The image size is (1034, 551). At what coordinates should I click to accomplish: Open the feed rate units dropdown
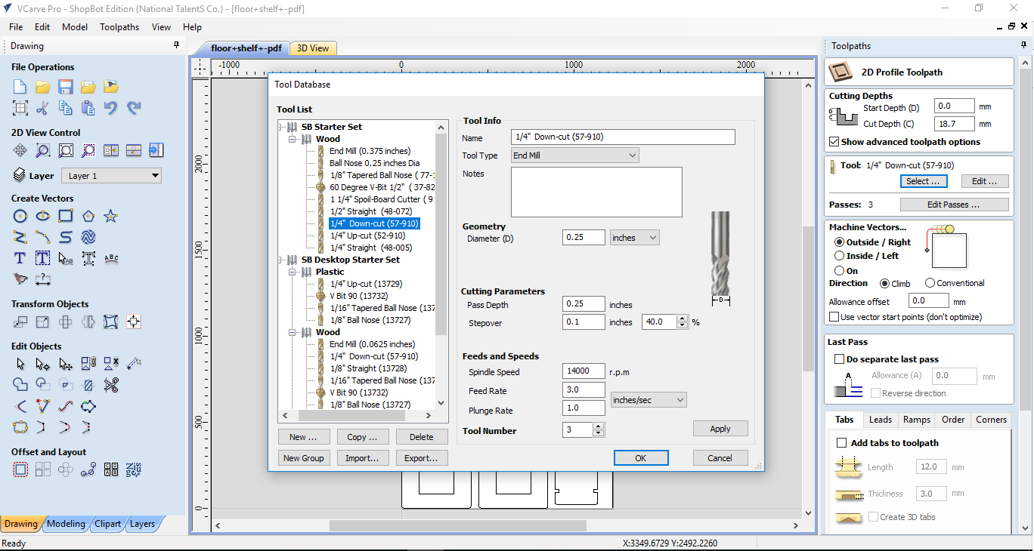[649, 400]
